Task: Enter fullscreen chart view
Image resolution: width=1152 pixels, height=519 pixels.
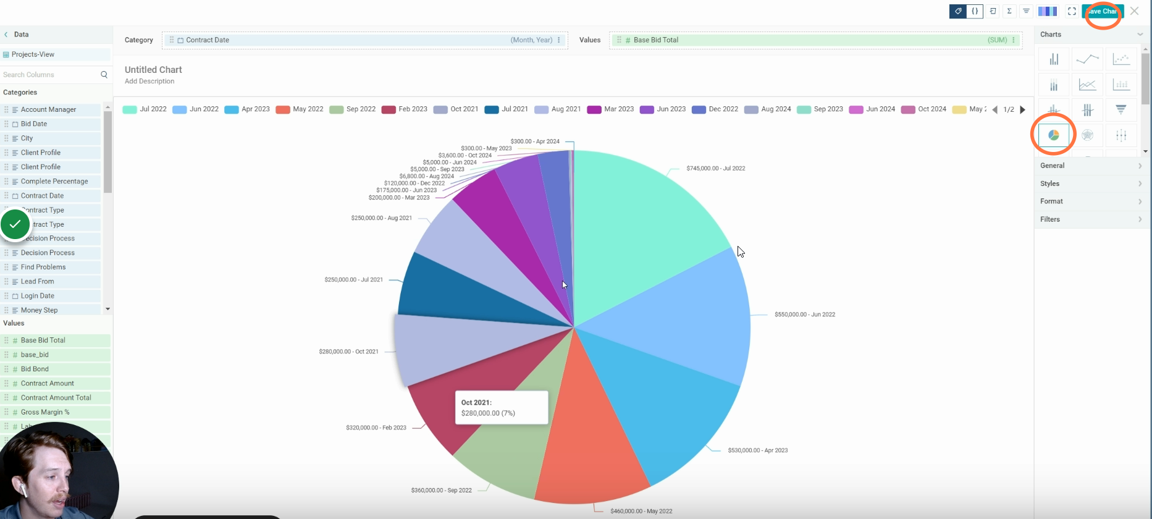Action: 1072,11
